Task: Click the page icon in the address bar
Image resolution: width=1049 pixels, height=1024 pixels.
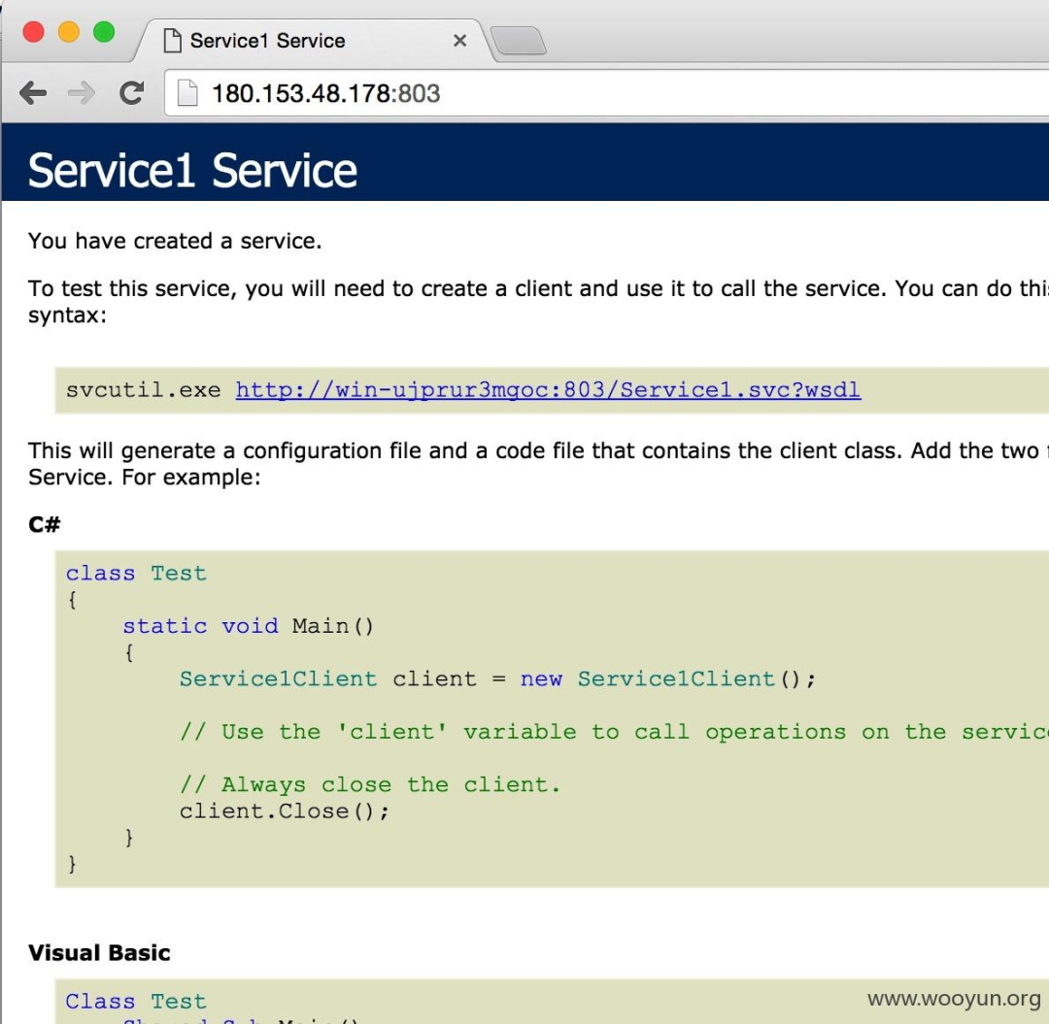Action: pyautogui.click(x=187, y=93)
